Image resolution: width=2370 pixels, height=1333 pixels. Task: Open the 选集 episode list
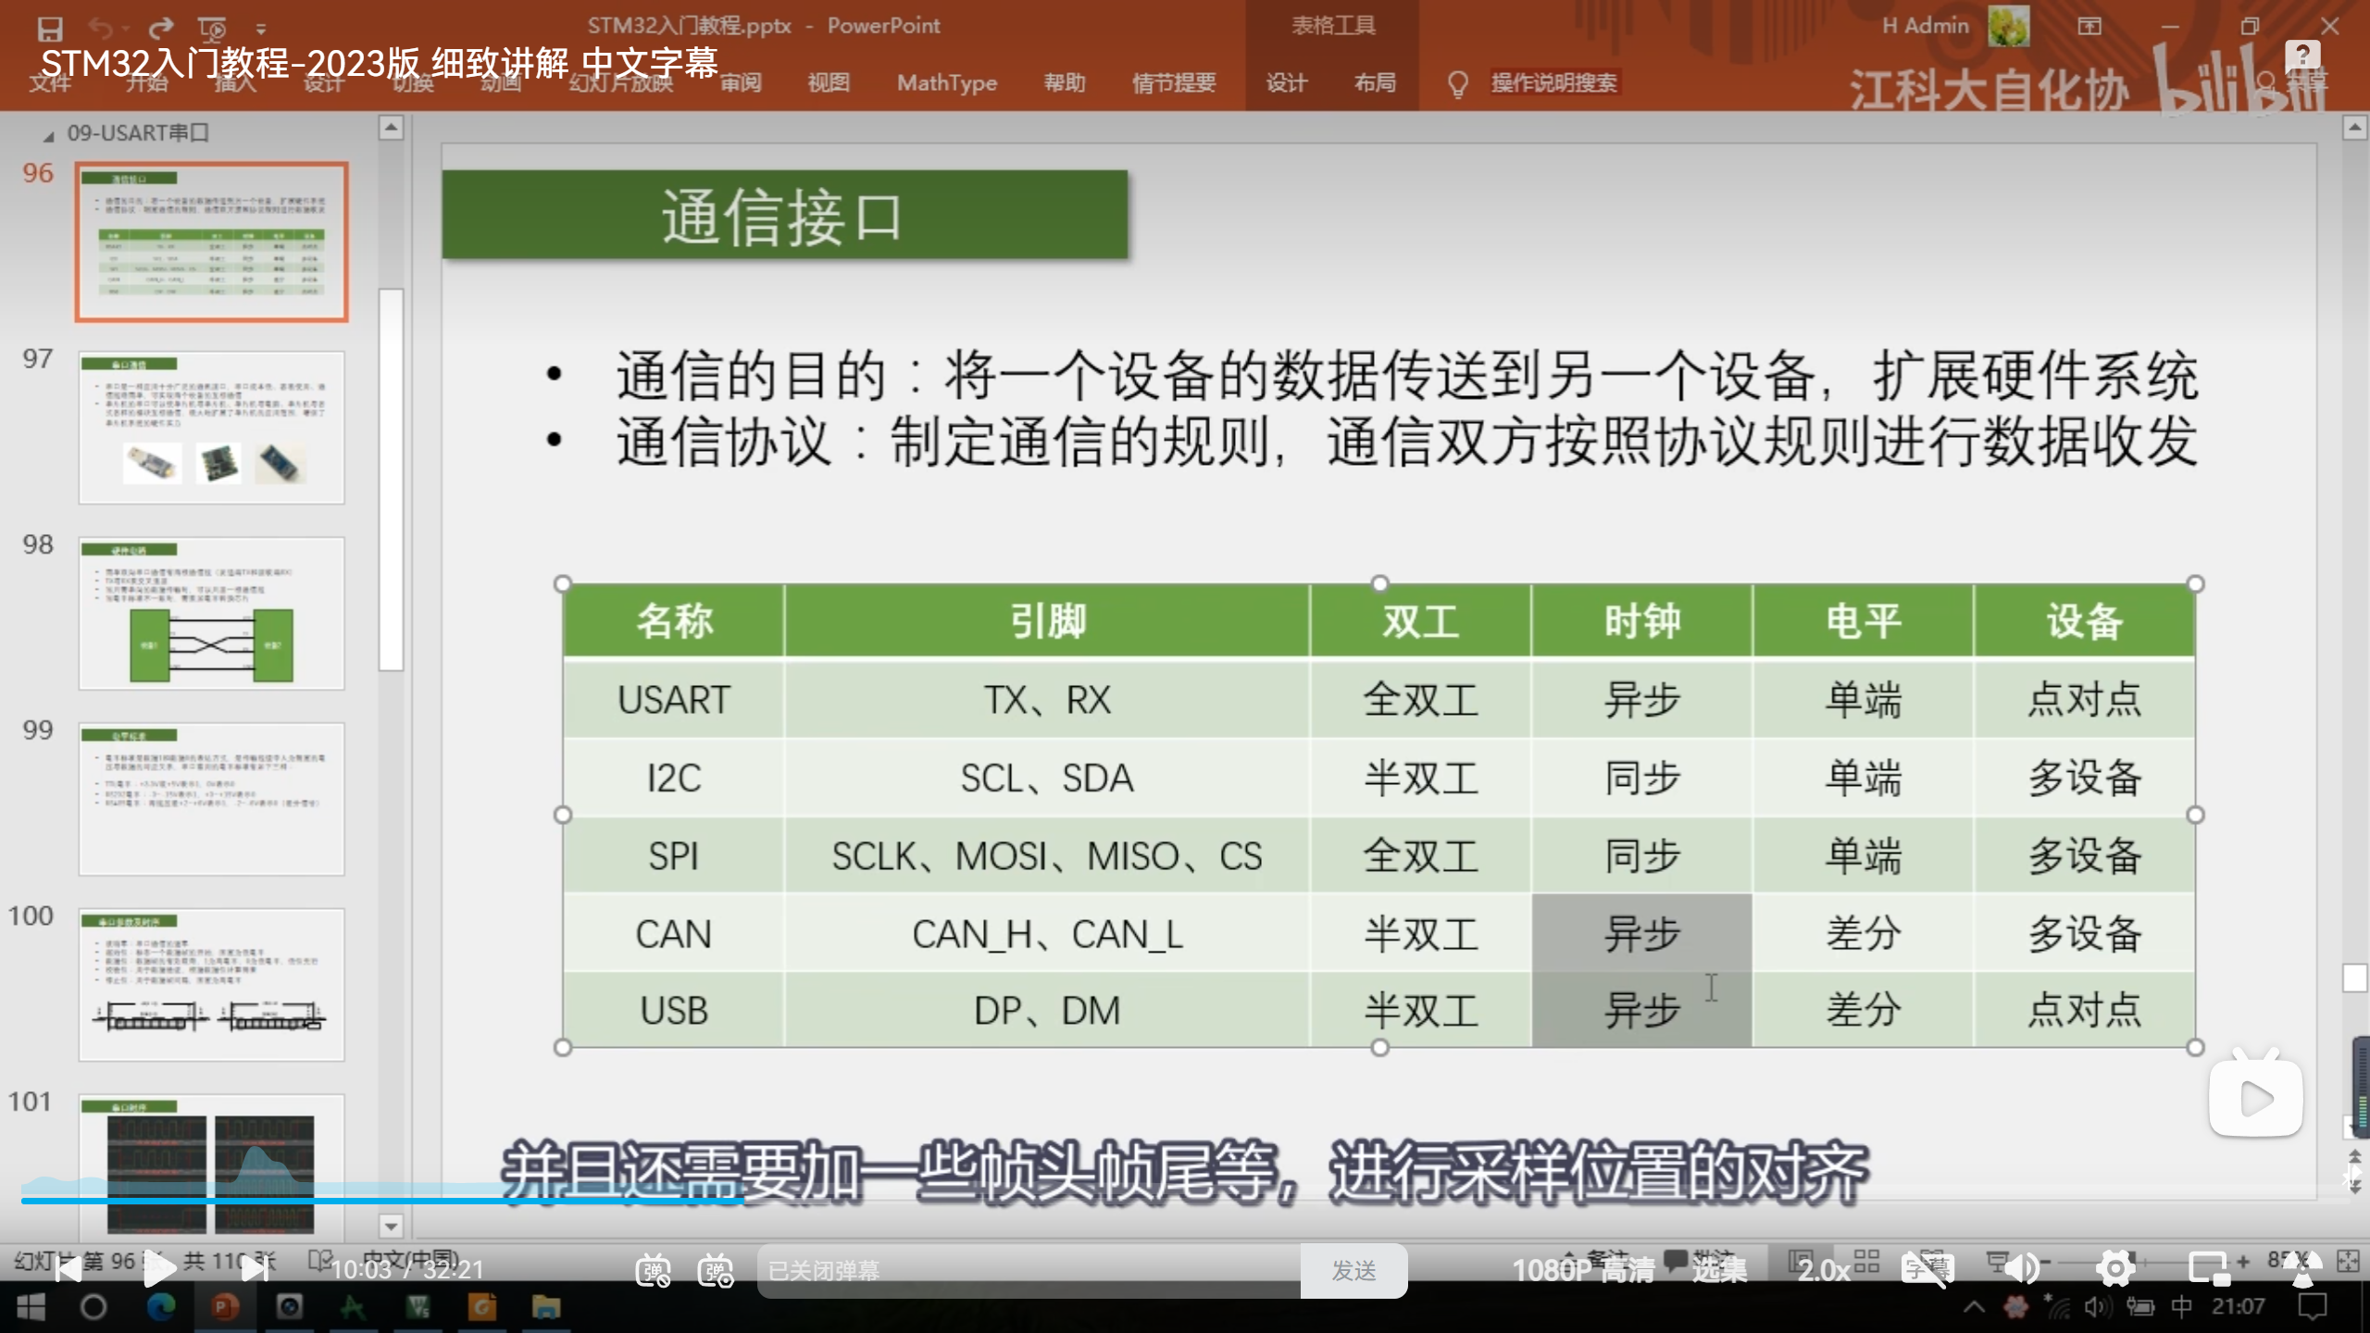coord(1719,1270)
